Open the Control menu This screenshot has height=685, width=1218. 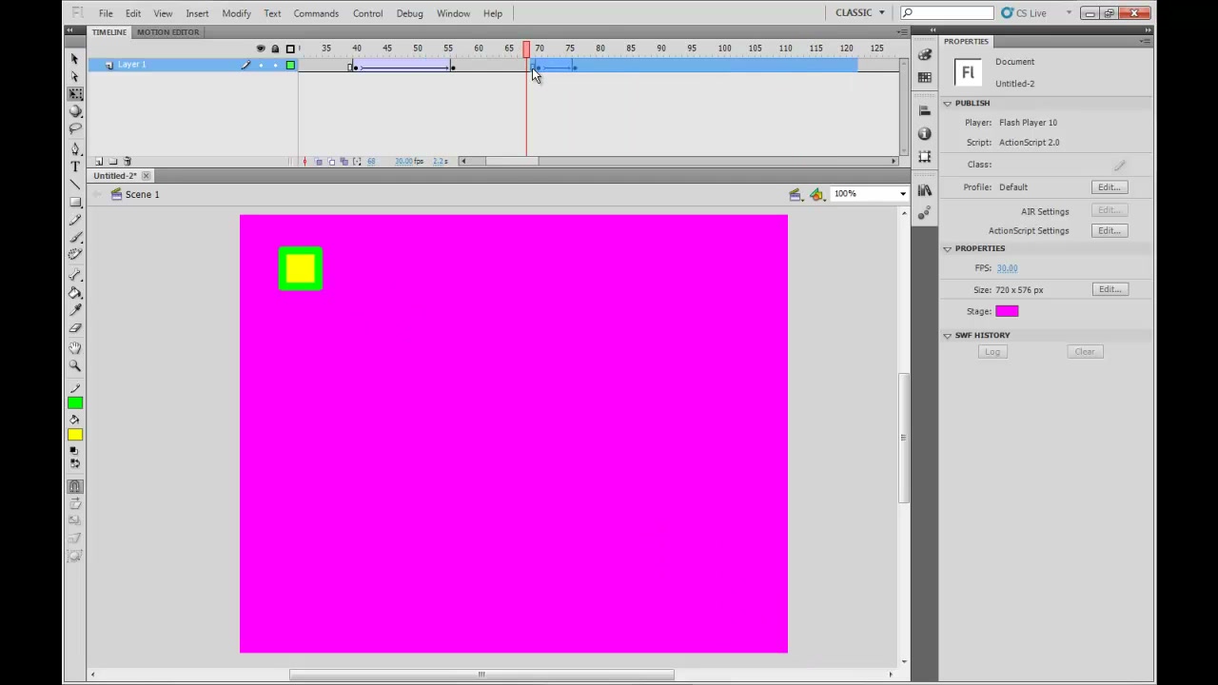pos(367,13)
